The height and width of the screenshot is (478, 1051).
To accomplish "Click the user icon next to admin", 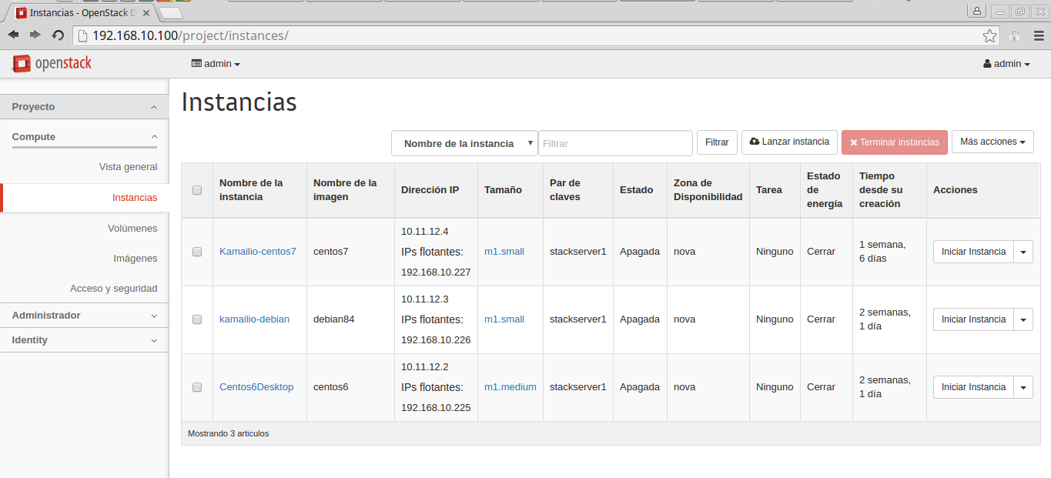I will pos(987,64).
